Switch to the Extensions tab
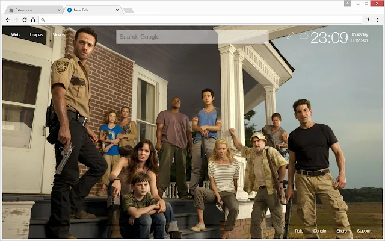This screenshot has height=241, width=385. 34,10
